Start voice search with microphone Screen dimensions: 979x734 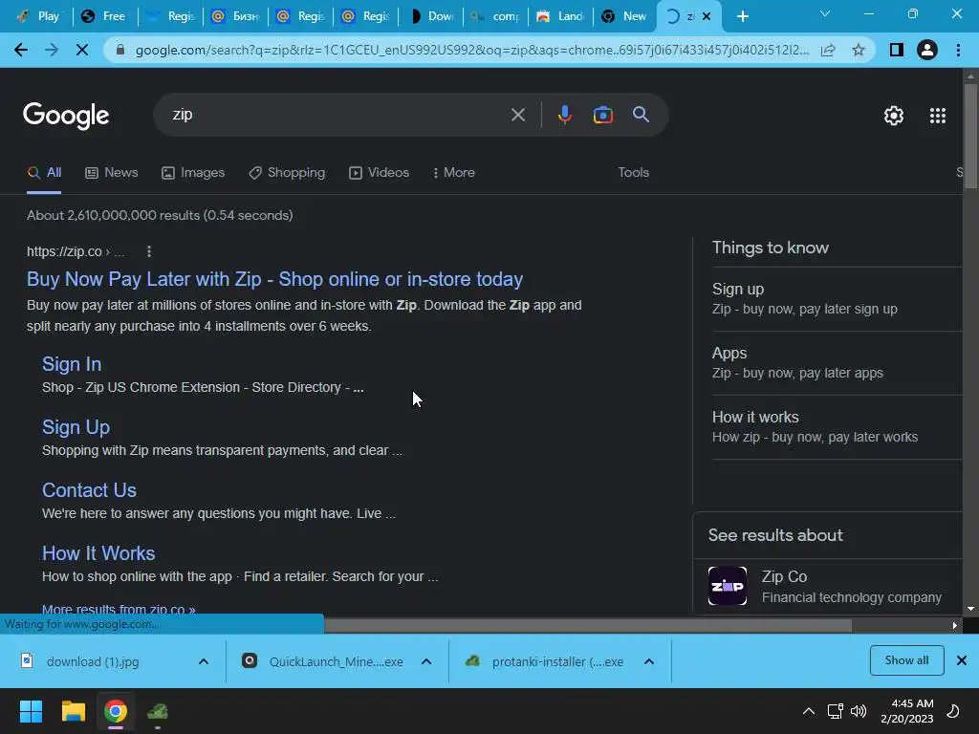[564, 115]
